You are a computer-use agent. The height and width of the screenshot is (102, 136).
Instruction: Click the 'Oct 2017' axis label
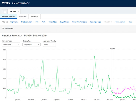click(x=84, y=100)
